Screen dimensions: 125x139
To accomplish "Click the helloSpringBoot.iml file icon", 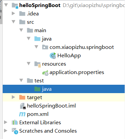I will coord(23,106).
